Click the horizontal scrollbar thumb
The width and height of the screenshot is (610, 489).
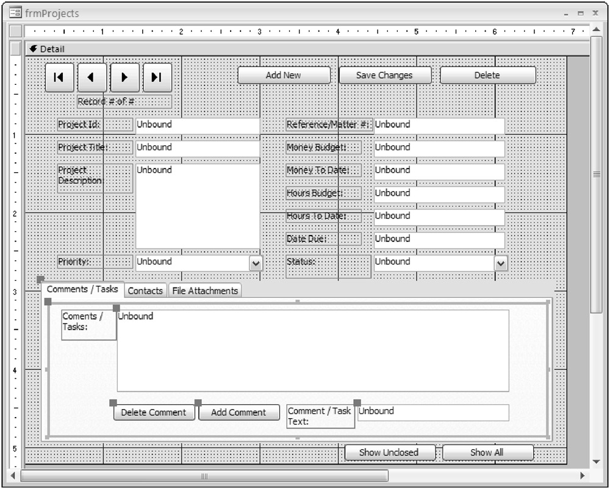click(x=204, y=476)
